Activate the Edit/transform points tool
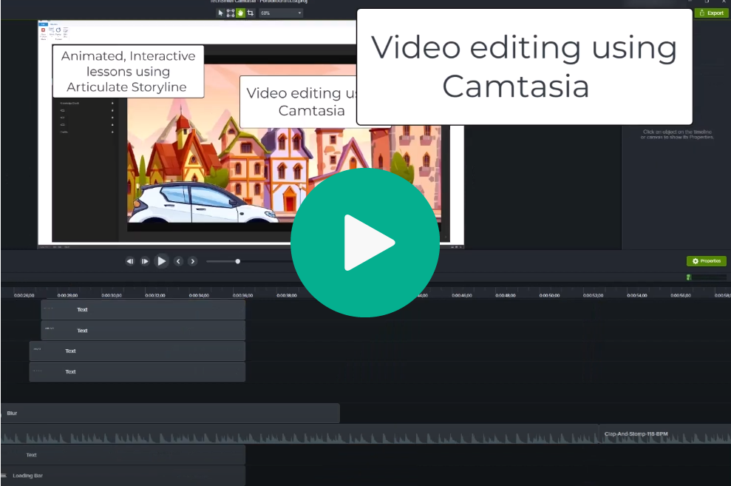This screenshot has height=486, width=731. tap(231, 13)
